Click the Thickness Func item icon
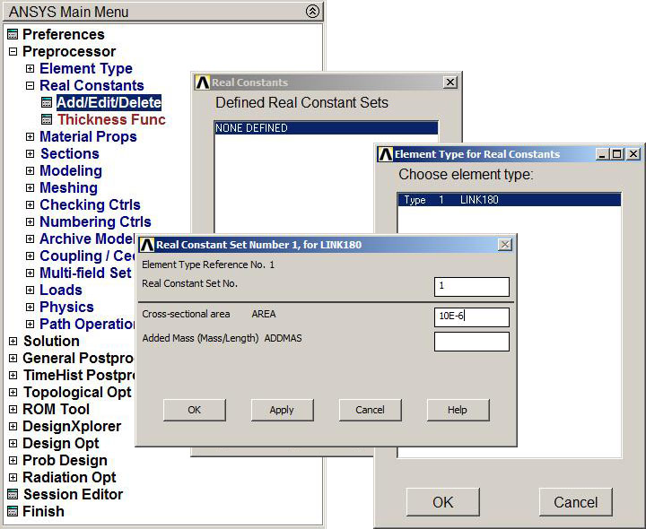Image resolution: width=646 pixels, height=529 pixels. tap(47, 120)
